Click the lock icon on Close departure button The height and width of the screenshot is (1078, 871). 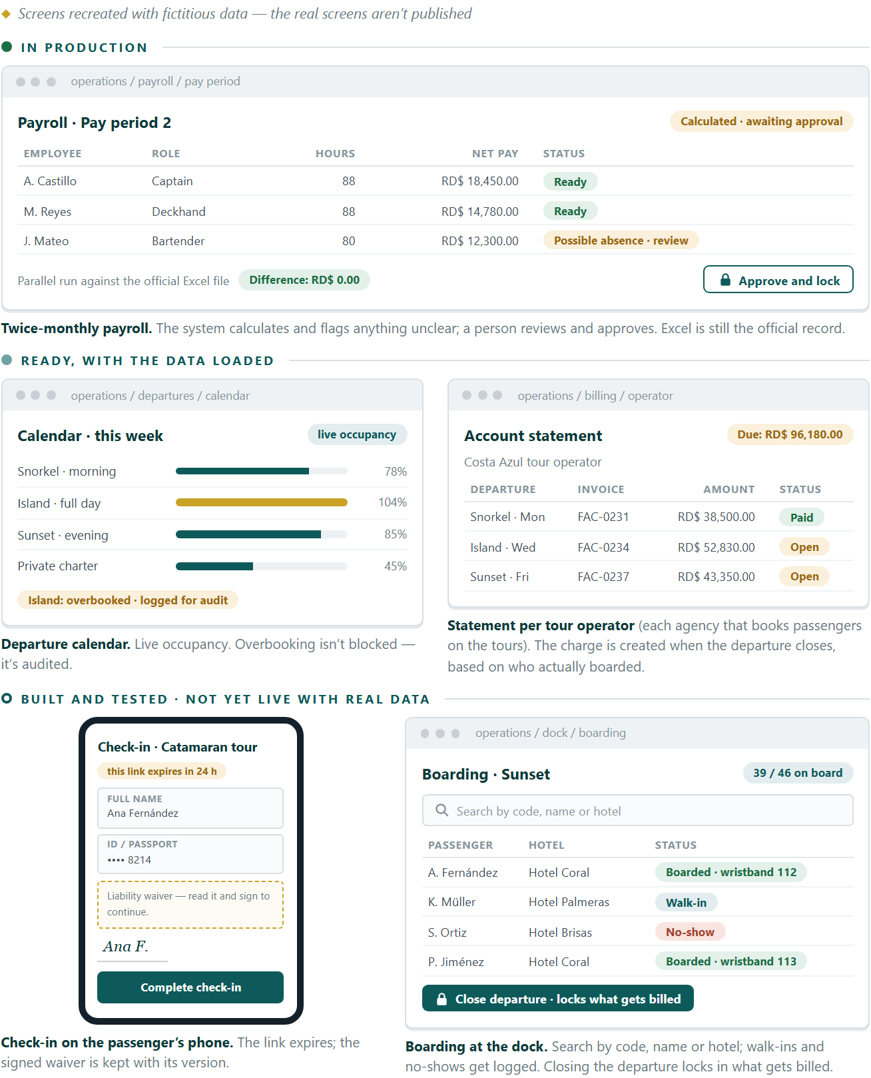coord(441,999)
